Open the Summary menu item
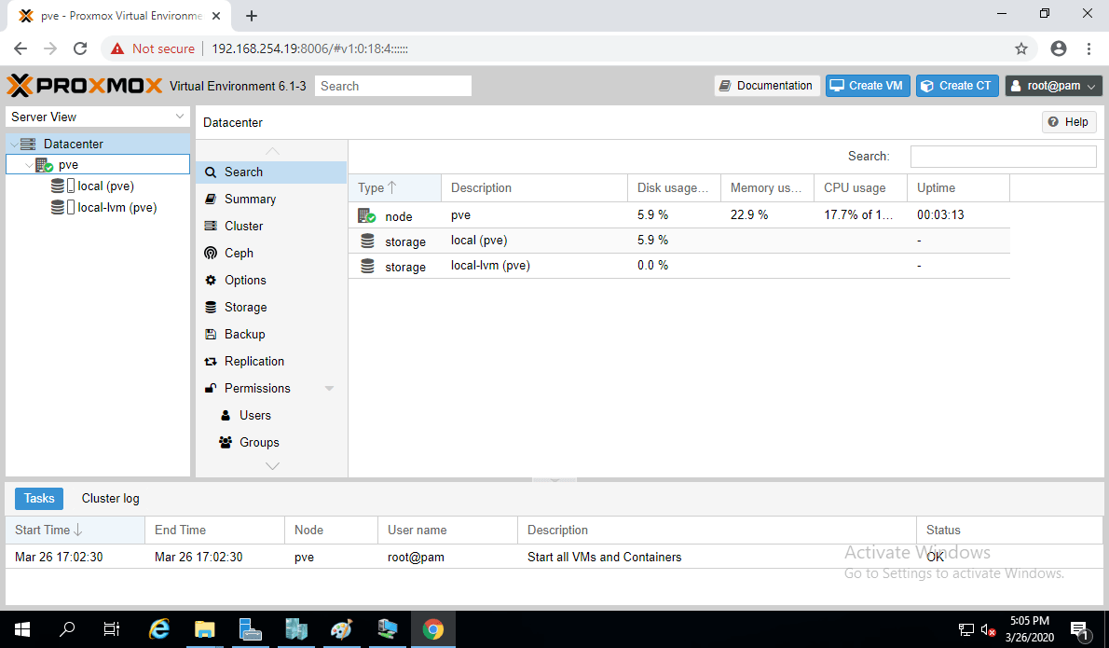Image resolution: width=1109 pixels, height=648 pixels. pyautogui.click(x=250, y=199)
